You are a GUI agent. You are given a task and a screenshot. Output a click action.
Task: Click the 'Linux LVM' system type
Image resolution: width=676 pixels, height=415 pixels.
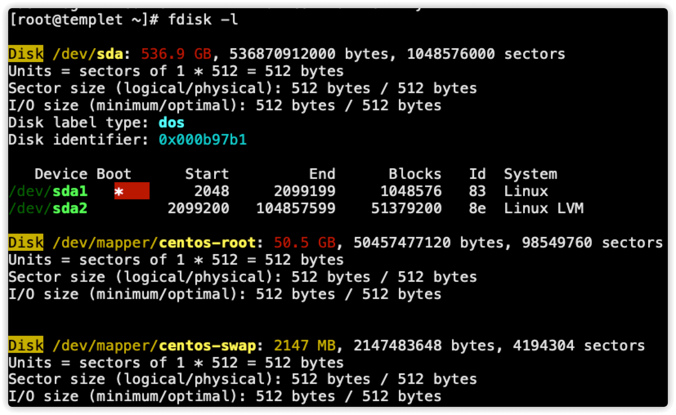pos(544,208)
